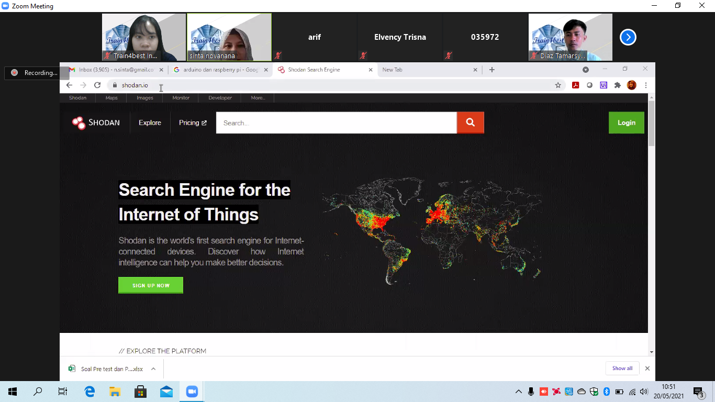Image resolution: width=715 pixels, height=402 pixels.
Task: Show next Zoom participants with blue arrow
Action: [x=628, y=37]
